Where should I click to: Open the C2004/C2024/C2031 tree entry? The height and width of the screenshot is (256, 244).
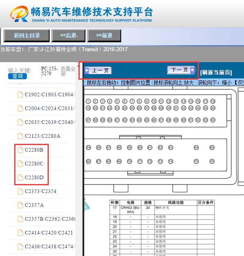(x=50, y=108)
